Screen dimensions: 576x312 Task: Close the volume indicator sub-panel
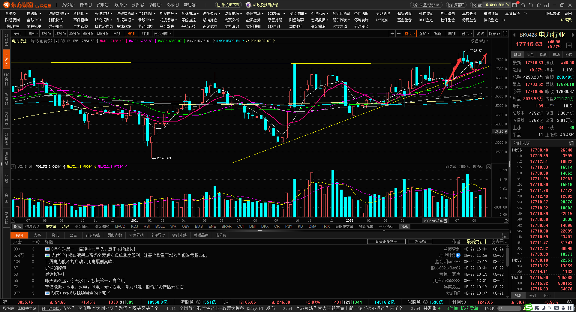[x=488, y=166]
